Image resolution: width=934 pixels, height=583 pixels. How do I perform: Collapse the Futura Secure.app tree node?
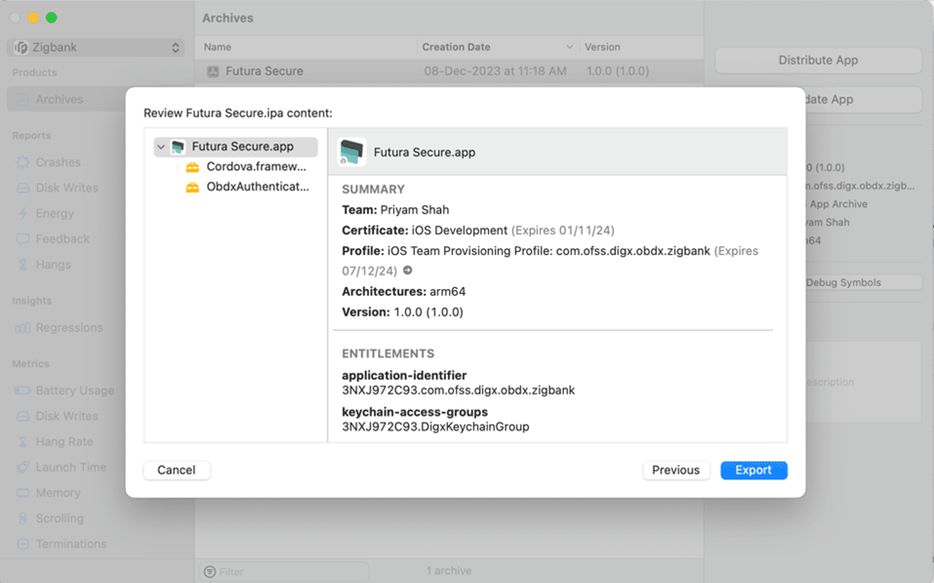click(160, 147)
